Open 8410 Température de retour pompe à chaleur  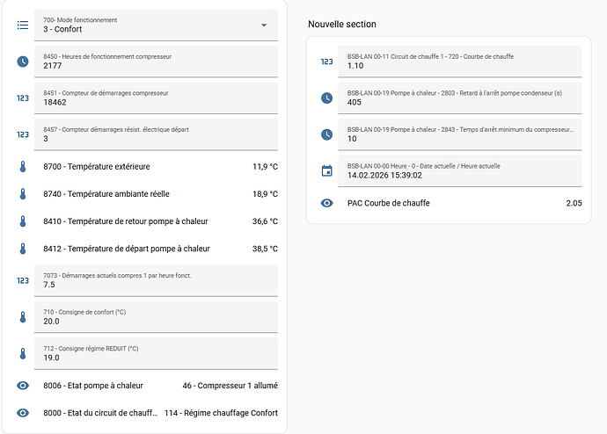126,221
